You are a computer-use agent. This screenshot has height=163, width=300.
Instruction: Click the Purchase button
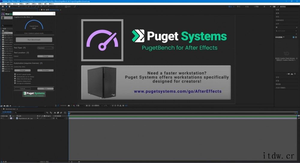45,70
